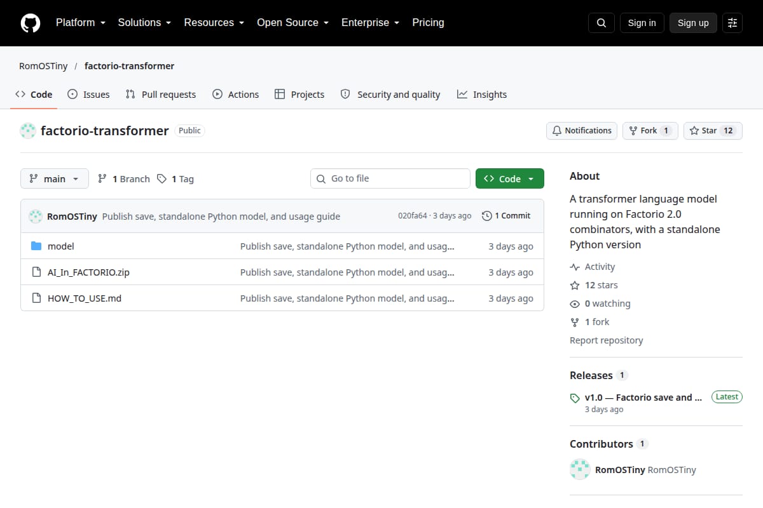Fork the factorio-transformer repository
This screenshot has width=763, height=508.
650,131
